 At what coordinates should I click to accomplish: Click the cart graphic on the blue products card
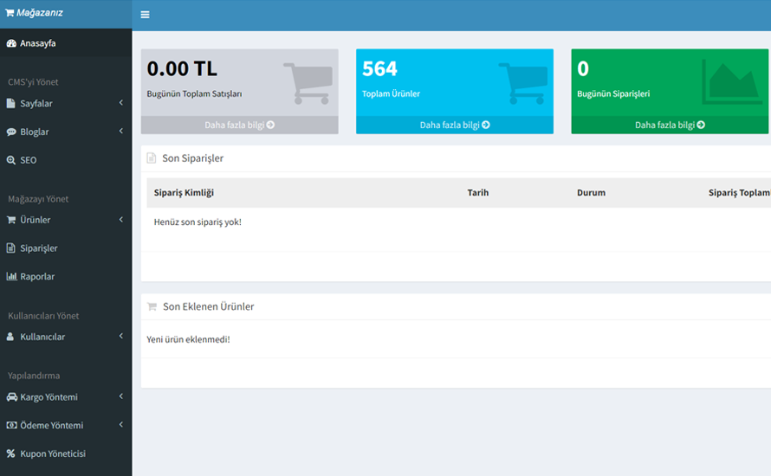(x=523, y=83)
